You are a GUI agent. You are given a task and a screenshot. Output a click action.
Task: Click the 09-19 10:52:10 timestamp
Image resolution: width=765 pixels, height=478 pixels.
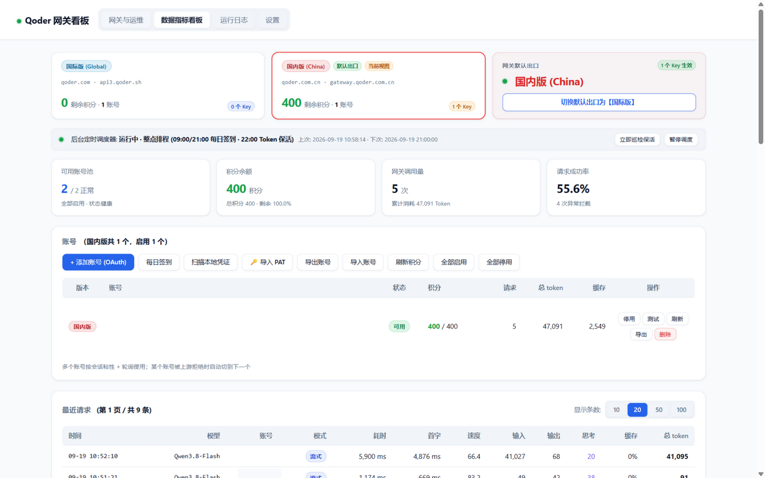[x=93, y=456]
